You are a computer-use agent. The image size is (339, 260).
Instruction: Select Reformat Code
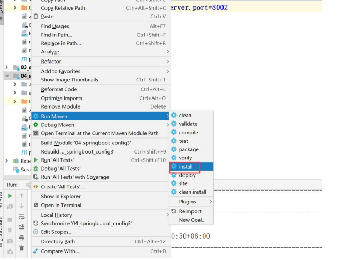click(101, 89)
